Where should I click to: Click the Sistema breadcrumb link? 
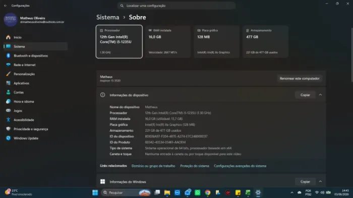(107, 17)
